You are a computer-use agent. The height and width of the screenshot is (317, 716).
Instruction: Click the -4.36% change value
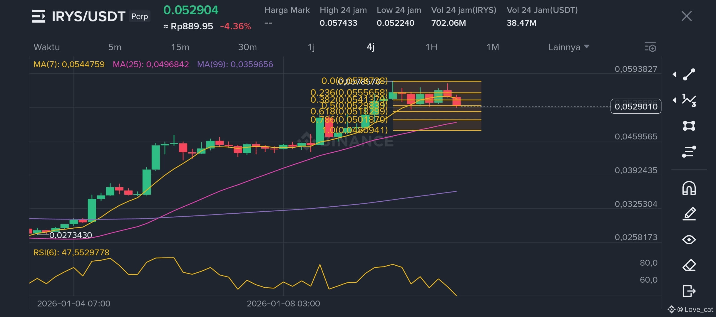click(x=235, y=26)
